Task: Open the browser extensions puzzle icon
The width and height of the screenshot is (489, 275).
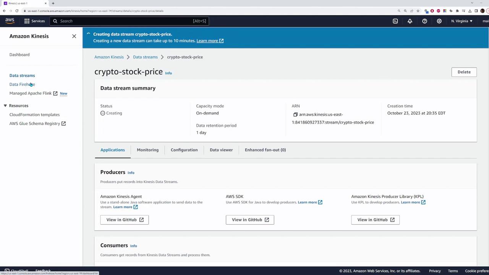Action: [457, 11]
